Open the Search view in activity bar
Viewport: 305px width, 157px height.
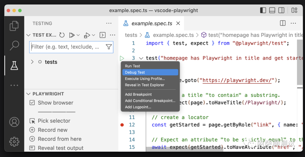click(x=14, y=46)
